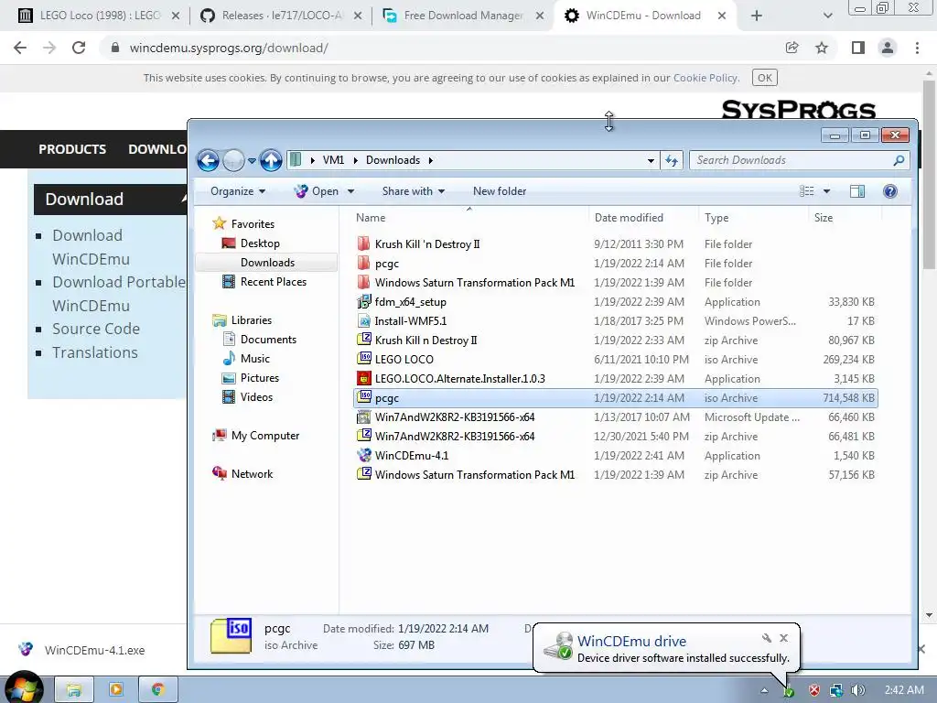Reload the WinCDEmu download page
Screen dimensions: 937x703
(79, 48)
